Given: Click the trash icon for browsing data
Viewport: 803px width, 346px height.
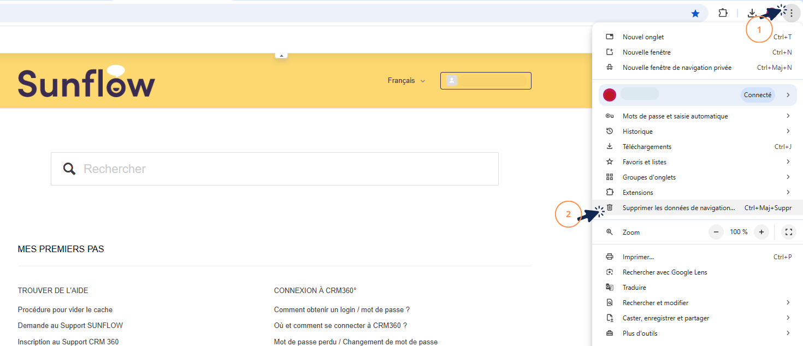Looking at the screenshot, I should point(610,207).
